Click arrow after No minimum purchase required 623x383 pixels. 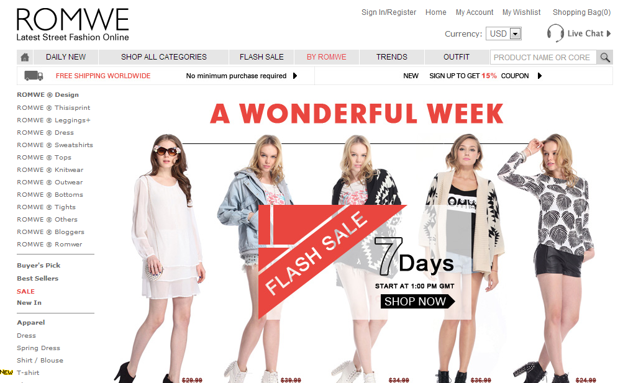pyautogui.click(x=295, y=76)
